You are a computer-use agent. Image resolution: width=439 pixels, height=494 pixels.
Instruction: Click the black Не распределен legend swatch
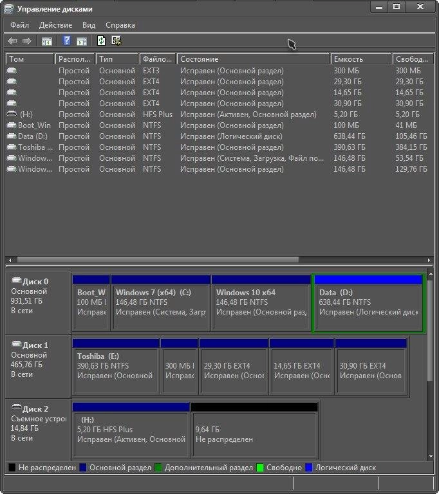tap(12, 468)
